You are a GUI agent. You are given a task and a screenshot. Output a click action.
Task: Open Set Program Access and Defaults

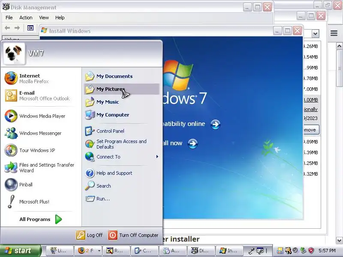click(x=122, y=144)
